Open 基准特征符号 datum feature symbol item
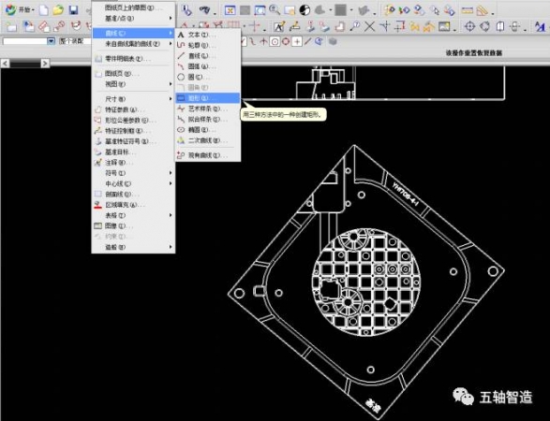The image size is (550, 421). 133,141
